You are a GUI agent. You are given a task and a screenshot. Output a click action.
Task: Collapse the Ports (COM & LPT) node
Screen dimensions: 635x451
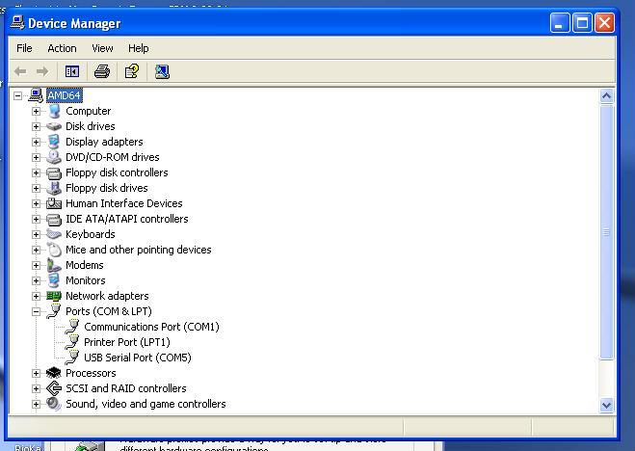pyautogui.click(x=36, y=311)
